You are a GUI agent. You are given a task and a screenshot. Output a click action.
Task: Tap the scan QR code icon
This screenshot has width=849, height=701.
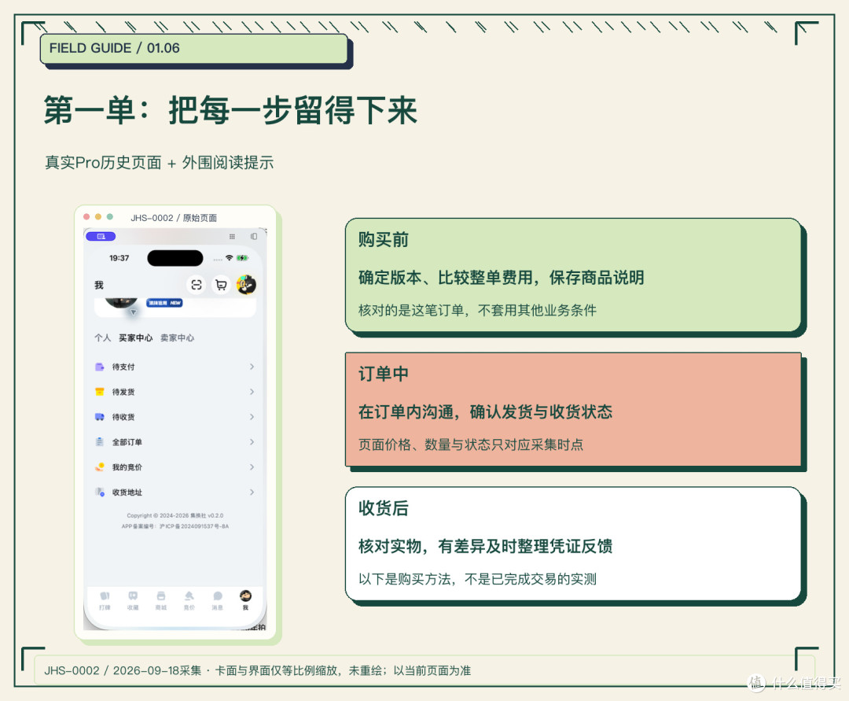tap(197, 285)
